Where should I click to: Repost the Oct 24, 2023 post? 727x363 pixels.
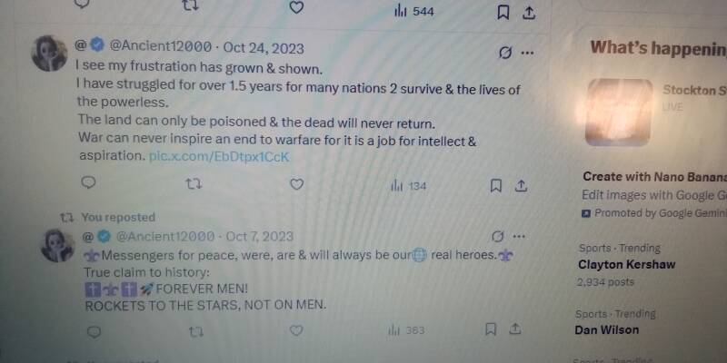point(194,184)
